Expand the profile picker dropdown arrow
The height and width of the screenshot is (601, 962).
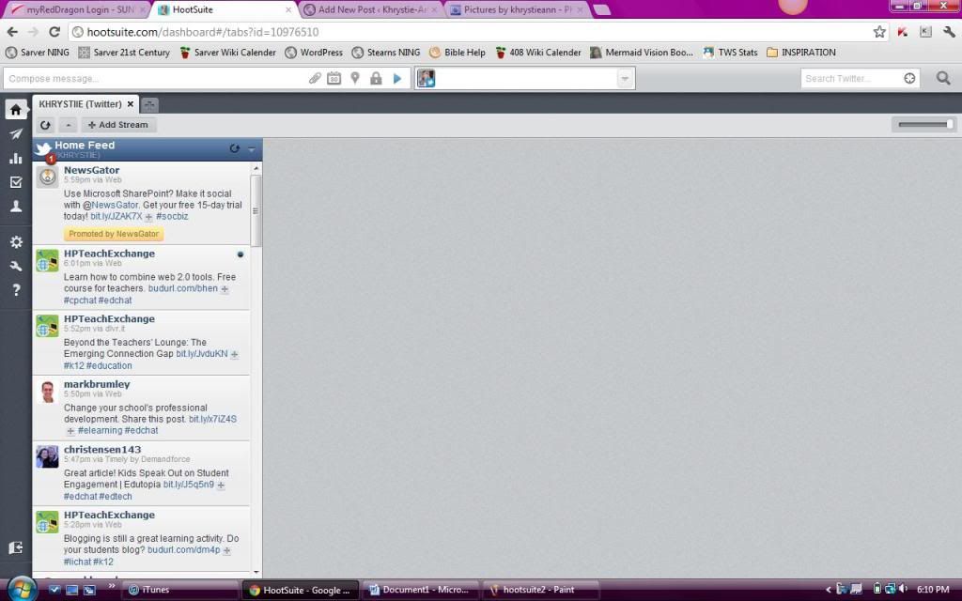point(625,79)
